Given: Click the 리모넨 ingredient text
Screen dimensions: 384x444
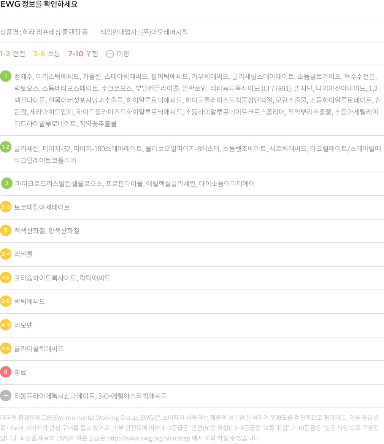Looking at the screenshot, I should click(x=24, y=325).
